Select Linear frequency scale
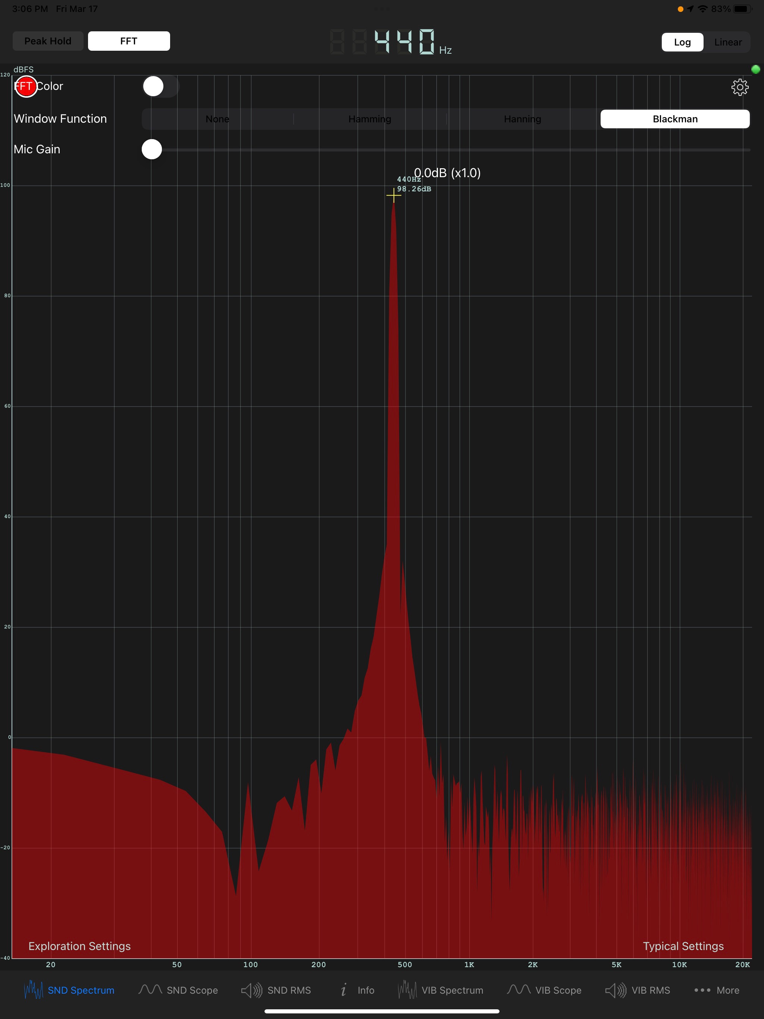The width and height of the screenshot is (764, 1019). tap(727, 43)
